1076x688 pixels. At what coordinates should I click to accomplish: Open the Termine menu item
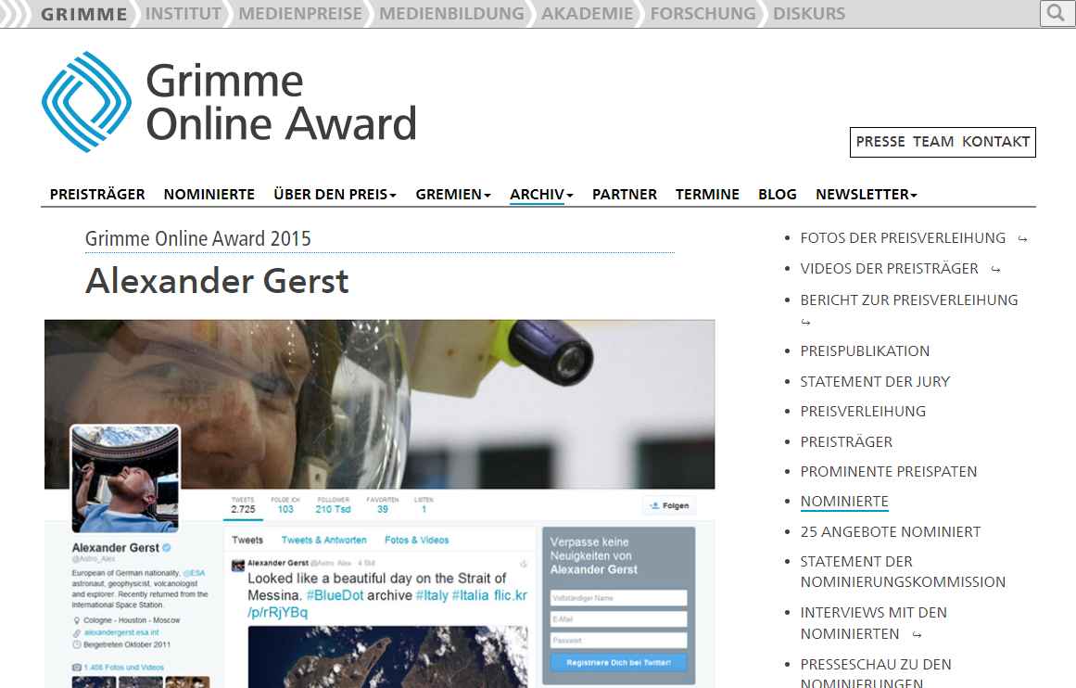(x=707, y=195)
